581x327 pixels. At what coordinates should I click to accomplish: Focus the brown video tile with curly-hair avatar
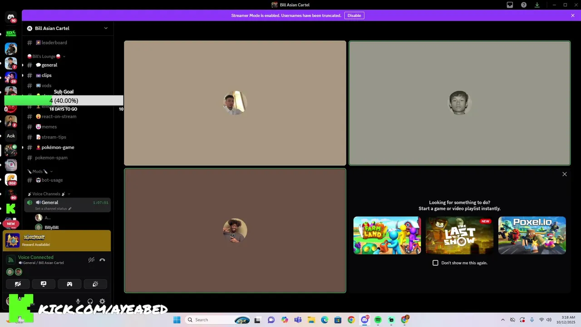235,231
